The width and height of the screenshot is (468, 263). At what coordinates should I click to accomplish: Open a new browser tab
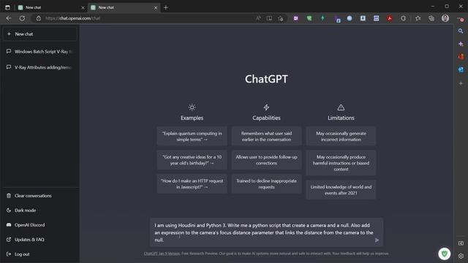click(x=166, y=8)
